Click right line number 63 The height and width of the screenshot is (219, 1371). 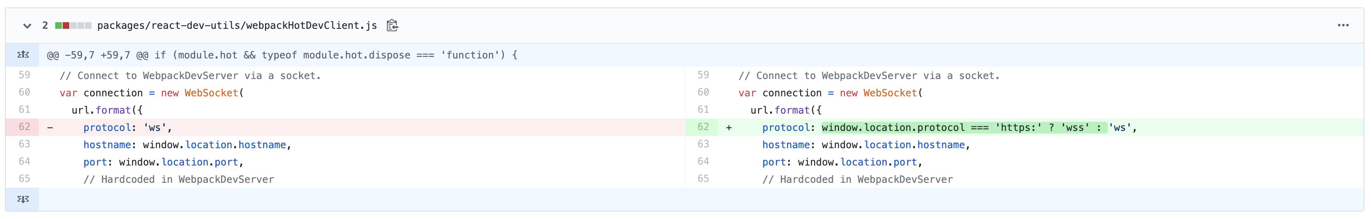coord(703,144)
